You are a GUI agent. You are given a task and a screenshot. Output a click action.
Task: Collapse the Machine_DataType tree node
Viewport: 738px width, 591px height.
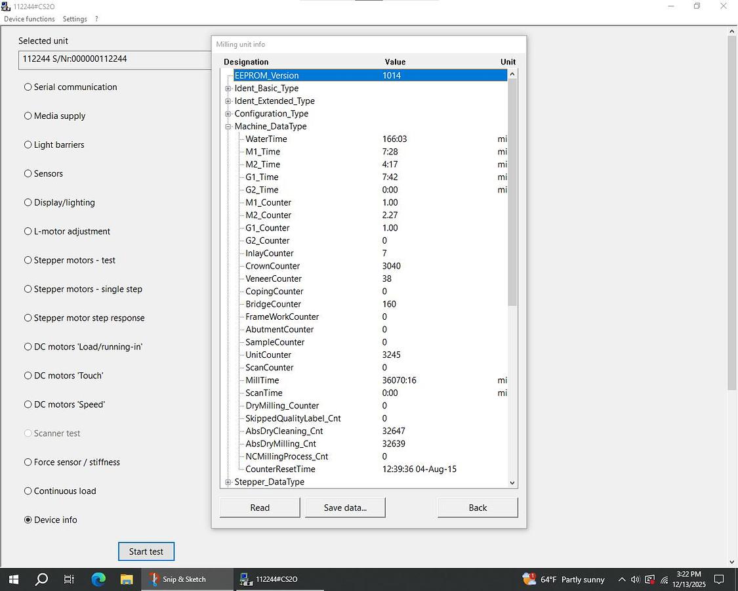228,127
